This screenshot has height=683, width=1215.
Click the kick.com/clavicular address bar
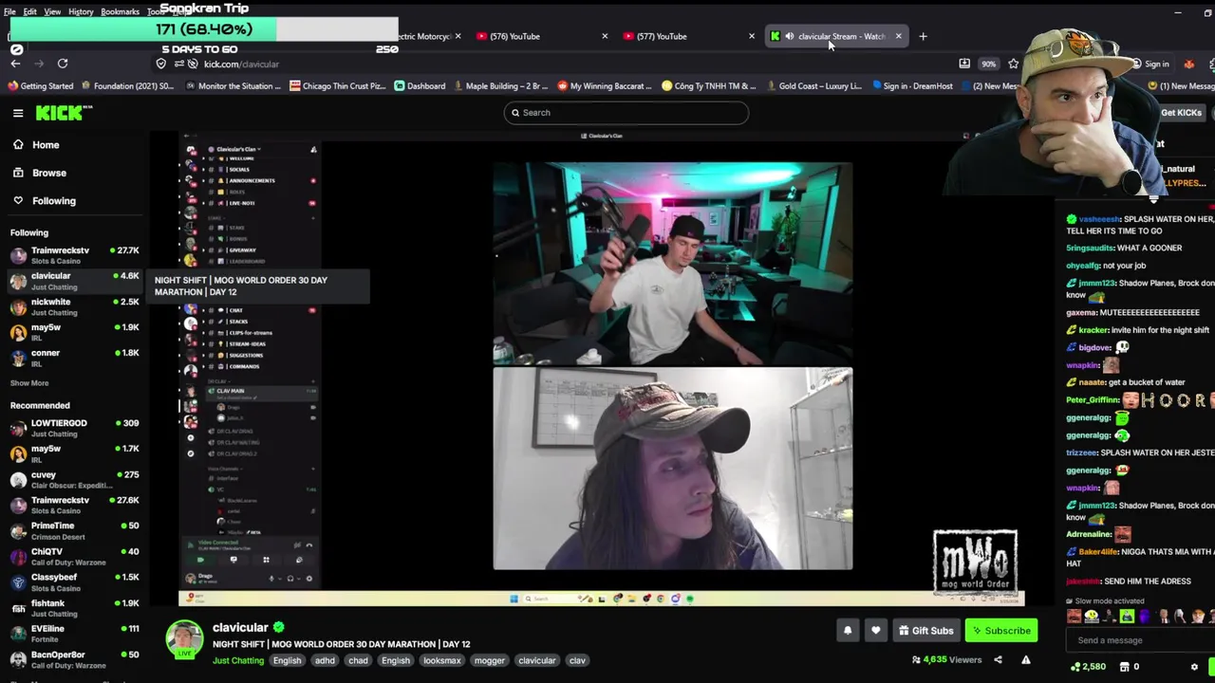point(241,64)
